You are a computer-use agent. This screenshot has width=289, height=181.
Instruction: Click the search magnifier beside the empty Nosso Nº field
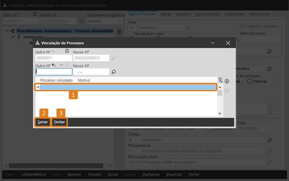tap(114, 72)
